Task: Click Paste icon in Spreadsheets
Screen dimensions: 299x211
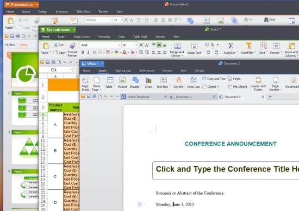Action: click(x=46, y=46)
